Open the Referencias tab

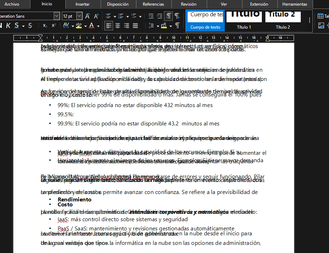point(153,4)
